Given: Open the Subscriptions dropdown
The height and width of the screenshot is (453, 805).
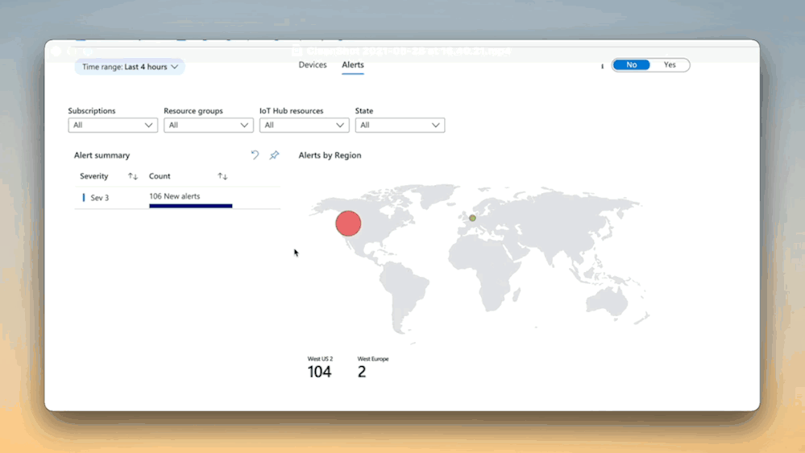Looking at the screenshot, I should pyautogui.click(x=113, y=125).
